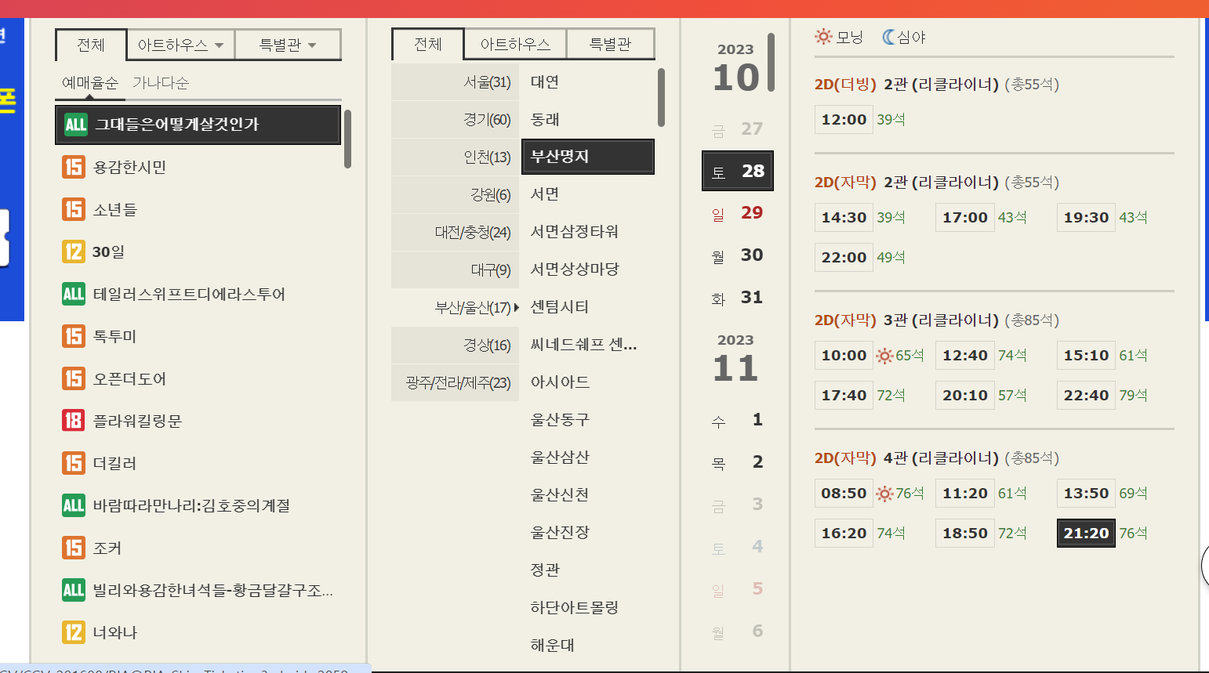Click the sun icon in 모닝 legend
Screen dimensions: 1209x673
[x=823, y=36]
